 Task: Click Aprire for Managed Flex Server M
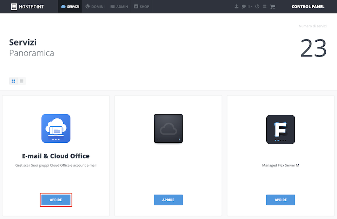pyautogui.click(x=281, y=200)
